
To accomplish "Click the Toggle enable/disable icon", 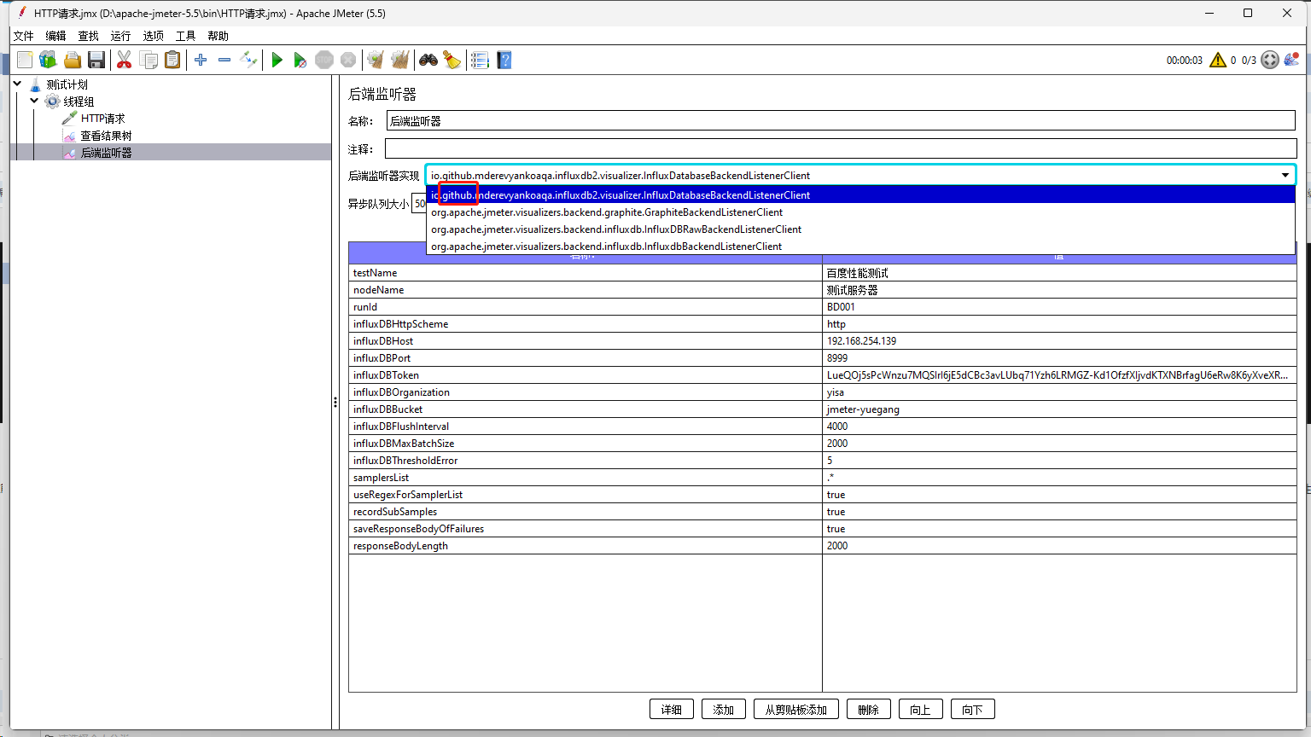I will (x=248, y=60).
